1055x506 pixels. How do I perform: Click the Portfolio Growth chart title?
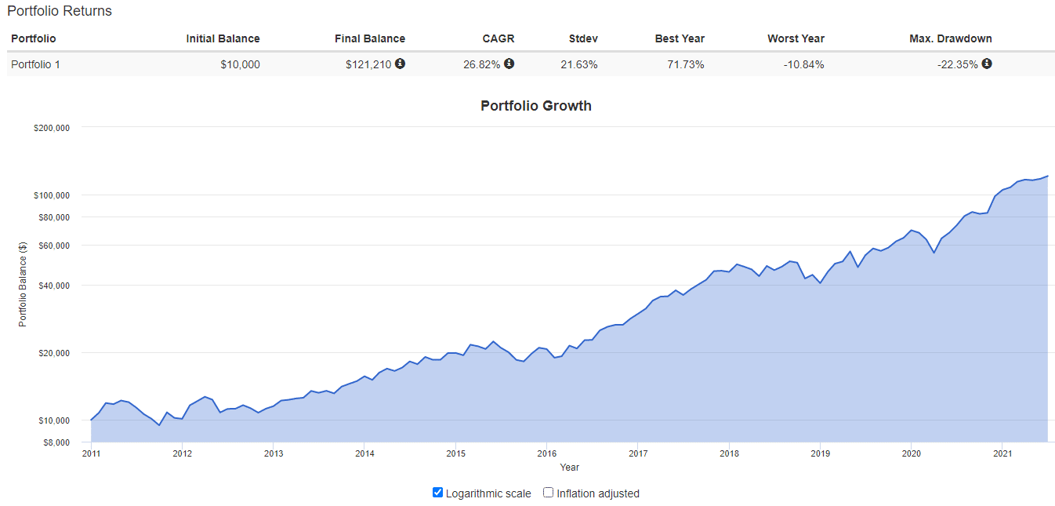click(536, 106)
